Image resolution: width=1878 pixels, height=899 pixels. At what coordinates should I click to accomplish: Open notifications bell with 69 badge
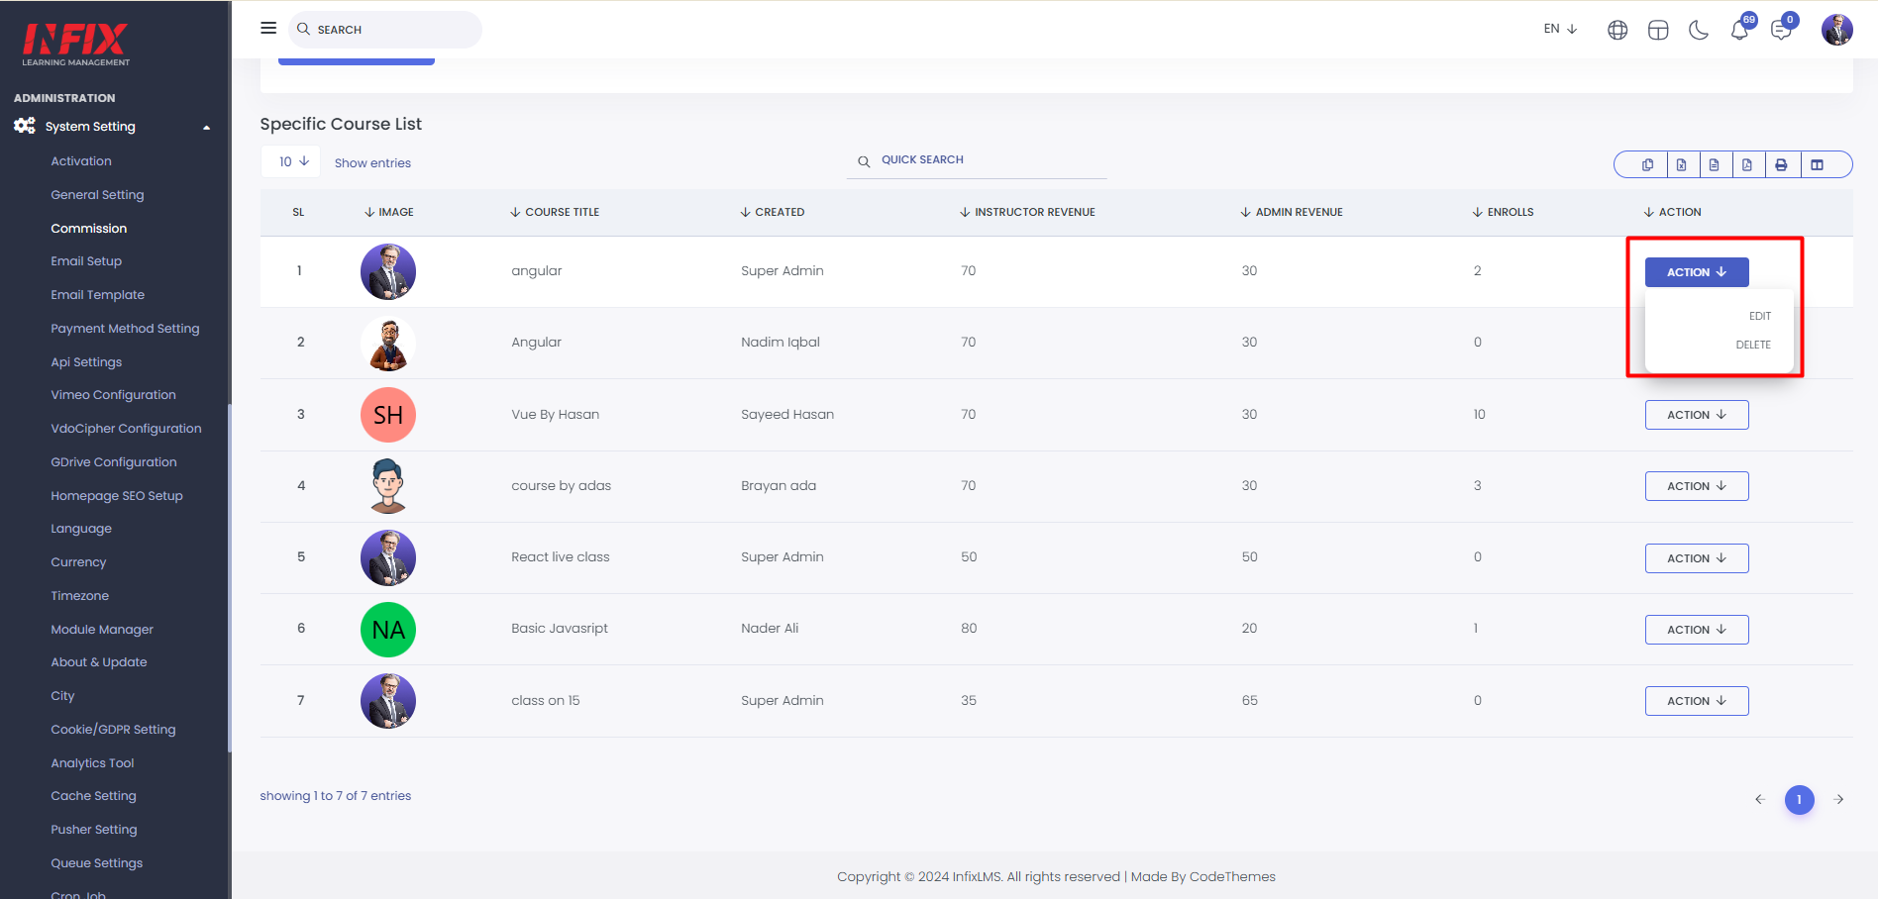[x=1740, y=29]
